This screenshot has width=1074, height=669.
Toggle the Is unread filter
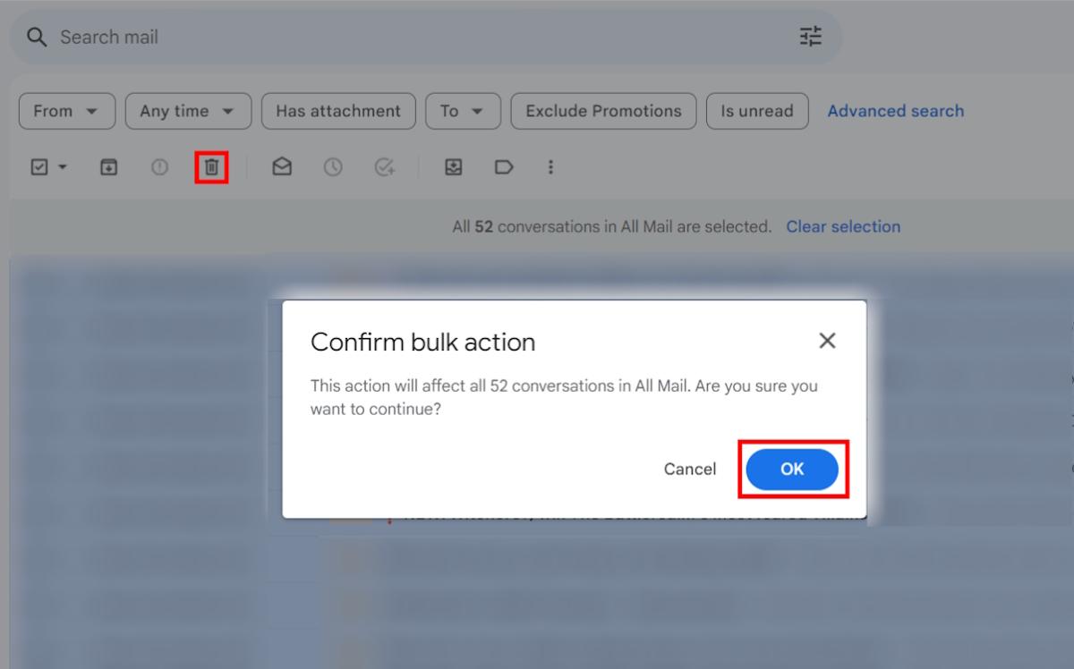coord(757,111)
